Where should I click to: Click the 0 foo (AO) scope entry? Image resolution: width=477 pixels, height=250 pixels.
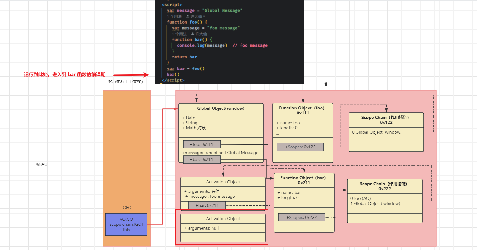pos(361,198)
